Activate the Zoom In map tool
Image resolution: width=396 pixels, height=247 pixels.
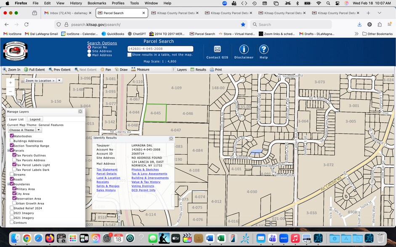pos(12,69)
